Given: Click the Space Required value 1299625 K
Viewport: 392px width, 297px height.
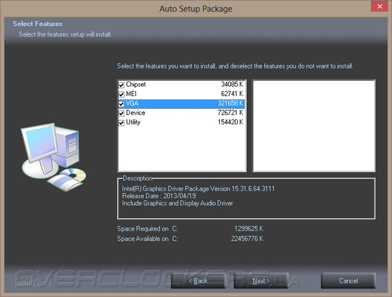Looking at the screenshot, I should (x=249, y=228).
